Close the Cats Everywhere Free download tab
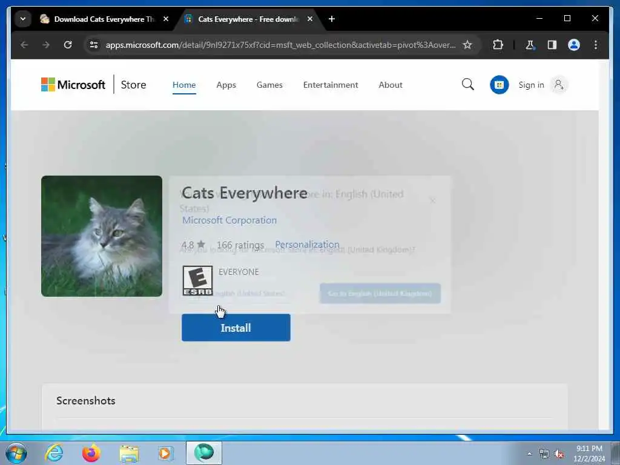The image size is (620, 465). [x=310, y=19]
